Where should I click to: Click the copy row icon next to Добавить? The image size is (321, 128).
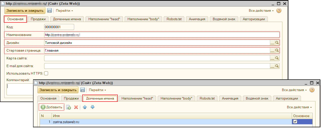coord(69,107)
